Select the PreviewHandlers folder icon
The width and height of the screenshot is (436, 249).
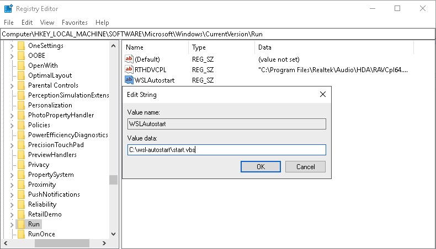(x=21, y=155)
